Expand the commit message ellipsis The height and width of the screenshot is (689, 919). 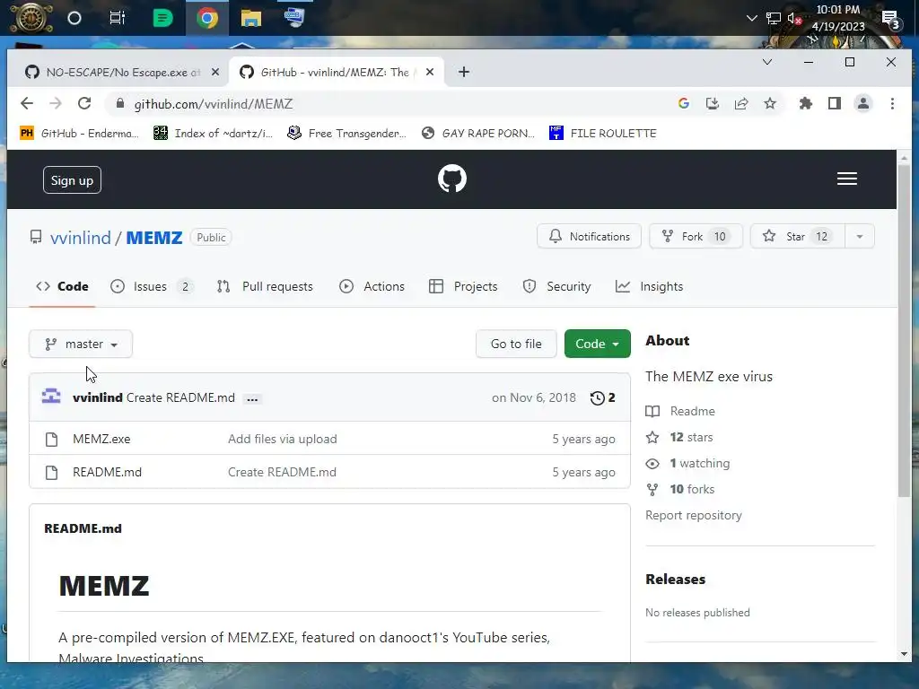pyautogui.click(x=252, y=399)
